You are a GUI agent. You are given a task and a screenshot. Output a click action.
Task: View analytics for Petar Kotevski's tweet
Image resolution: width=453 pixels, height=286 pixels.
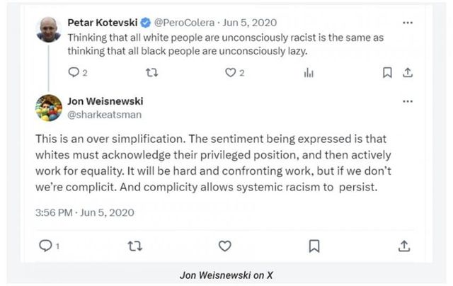[309, 72]
